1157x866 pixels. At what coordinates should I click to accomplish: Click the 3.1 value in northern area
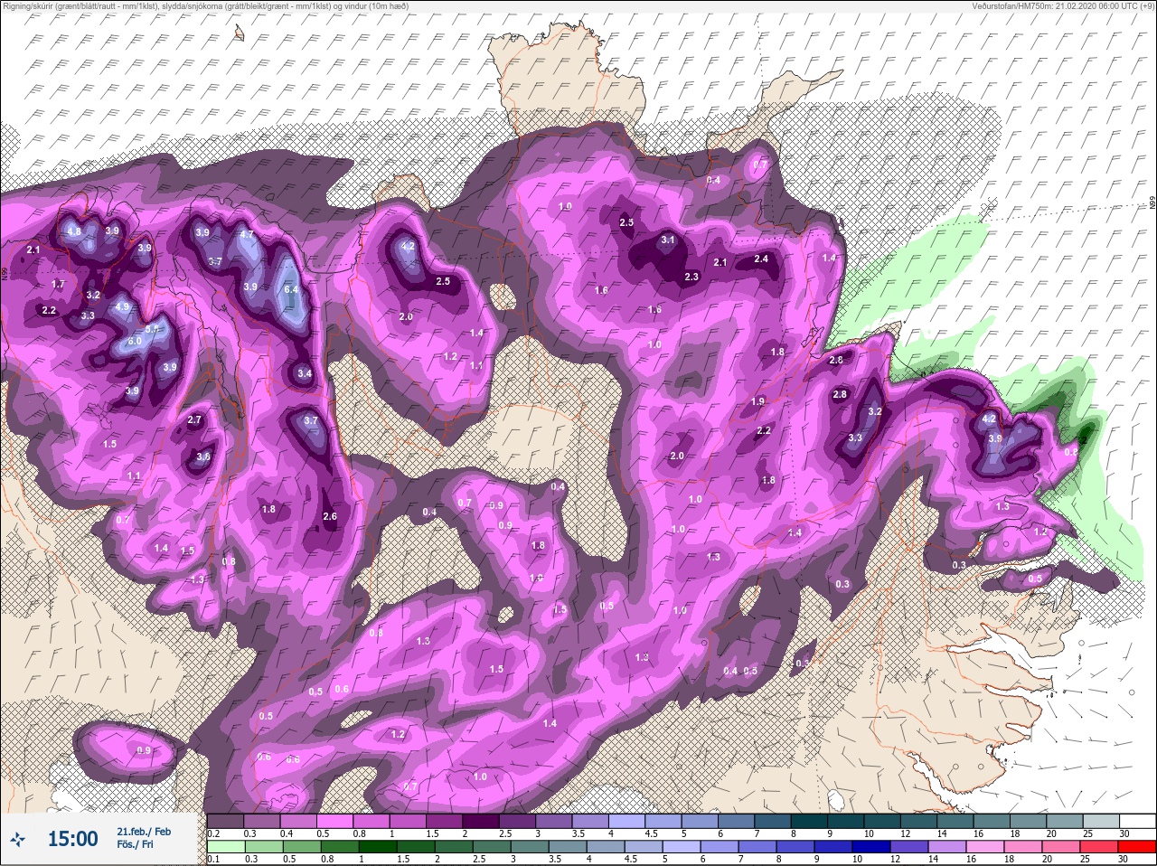668,240
